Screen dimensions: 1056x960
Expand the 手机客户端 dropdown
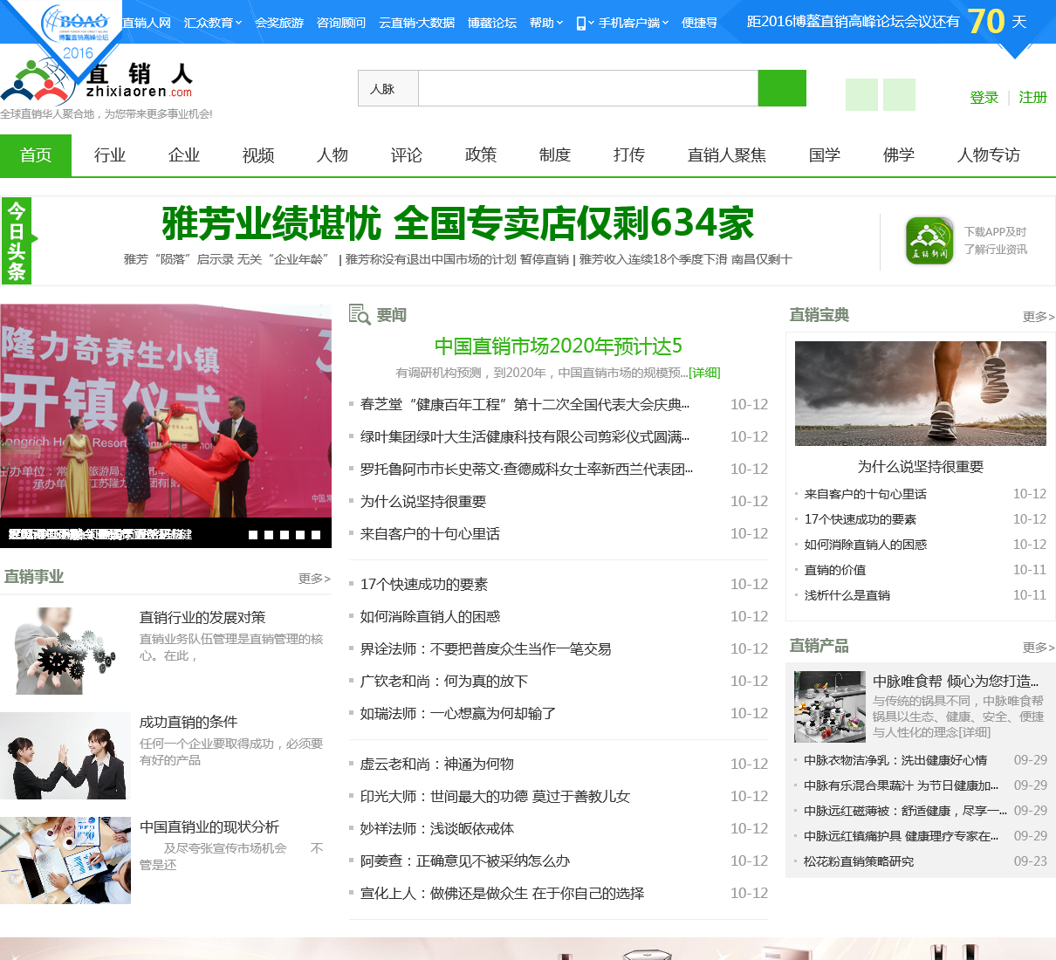634,23
